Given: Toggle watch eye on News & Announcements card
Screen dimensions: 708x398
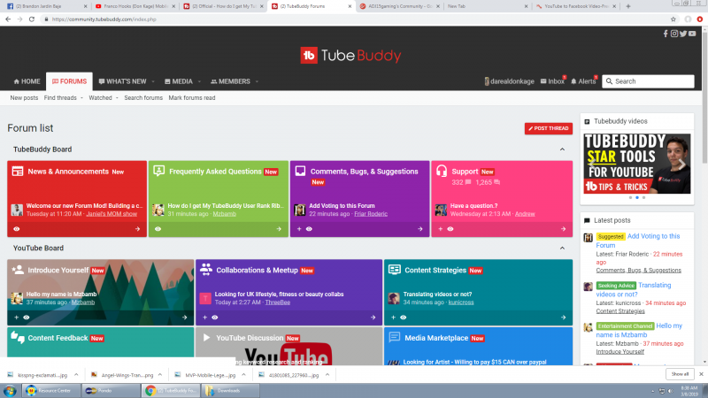Looking at the screenshot, I should coord(17,228).
